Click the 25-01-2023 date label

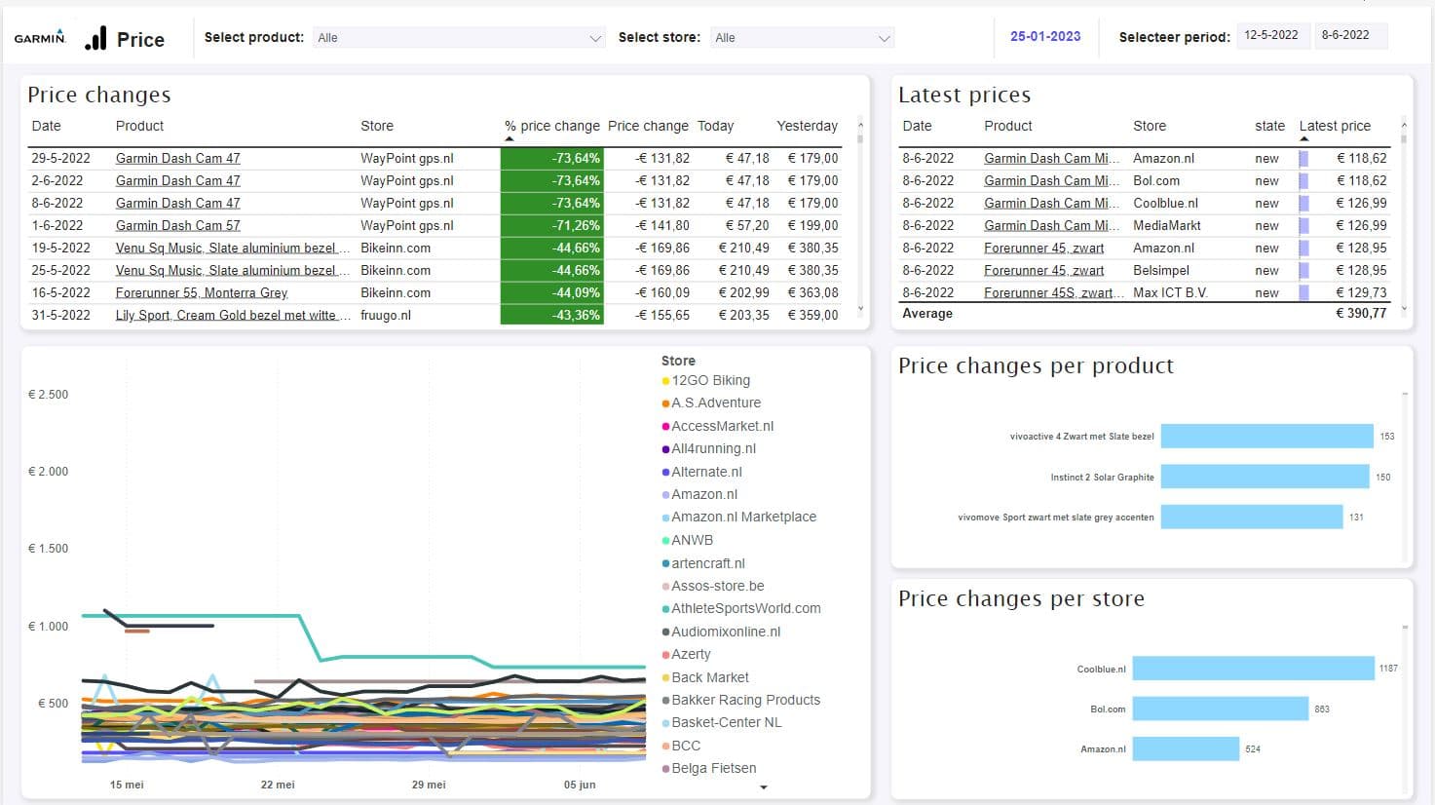(1045, 36)
